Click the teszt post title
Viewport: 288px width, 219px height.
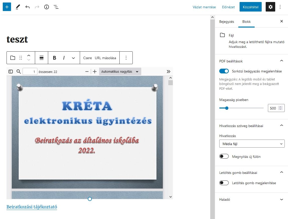pos(17,39)
